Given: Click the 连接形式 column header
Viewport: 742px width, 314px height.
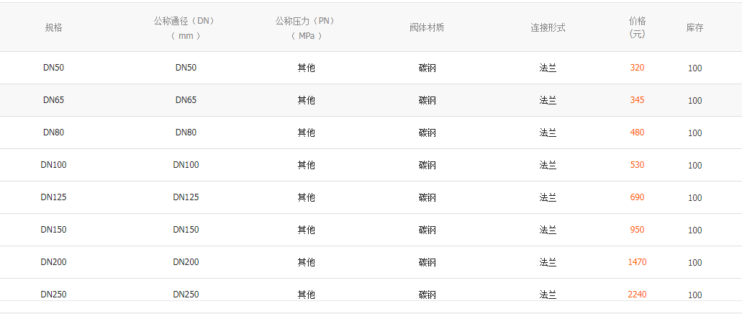Looking at the screenshot, I should tap(548, 28).
